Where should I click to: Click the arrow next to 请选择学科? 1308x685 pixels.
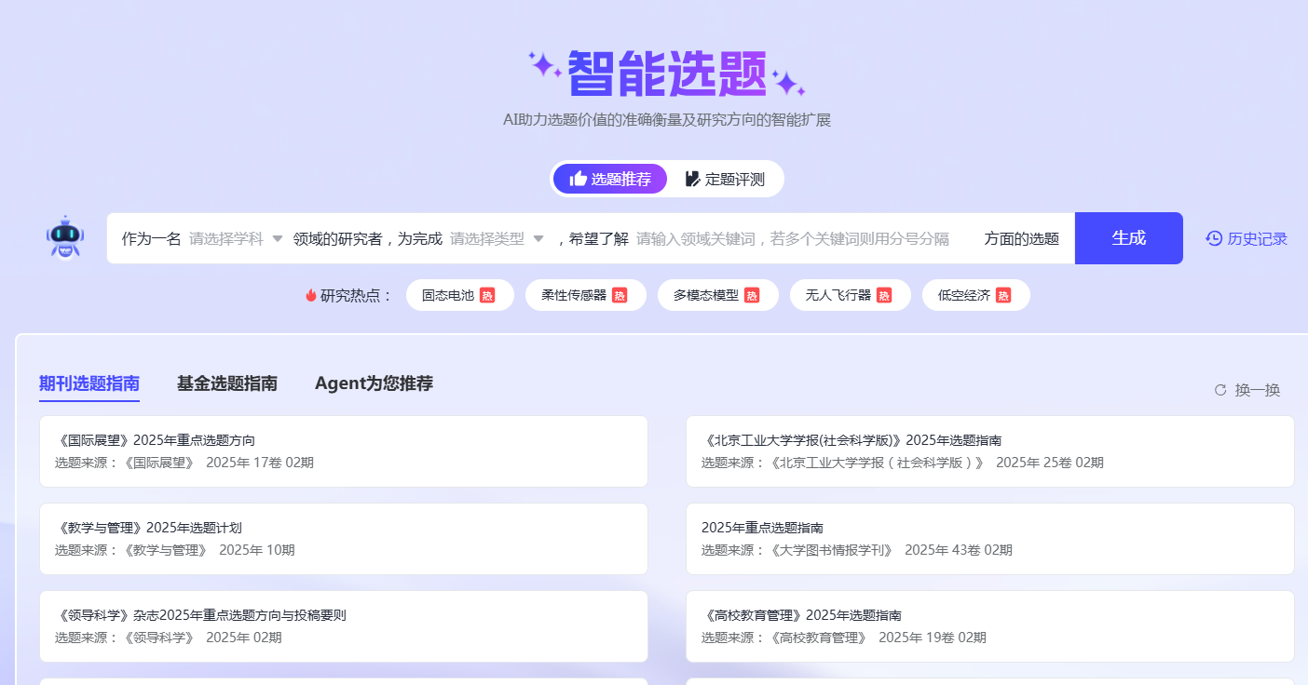[277, 238]
